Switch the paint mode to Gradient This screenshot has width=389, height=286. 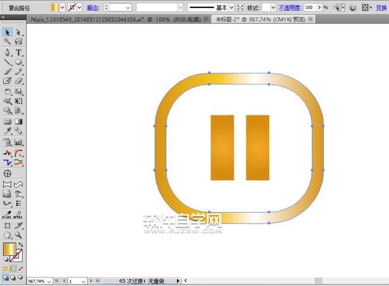pyautogui.click(x=14, y=268)
